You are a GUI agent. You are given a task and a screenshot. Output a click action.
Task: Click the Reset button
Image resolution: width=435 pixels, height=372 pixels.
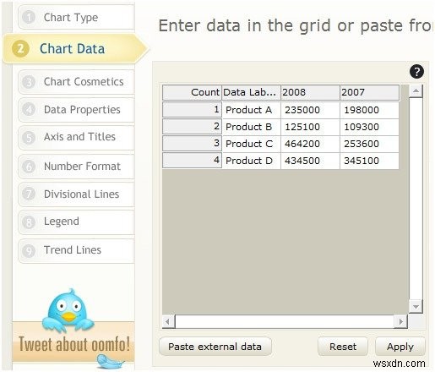343,347
